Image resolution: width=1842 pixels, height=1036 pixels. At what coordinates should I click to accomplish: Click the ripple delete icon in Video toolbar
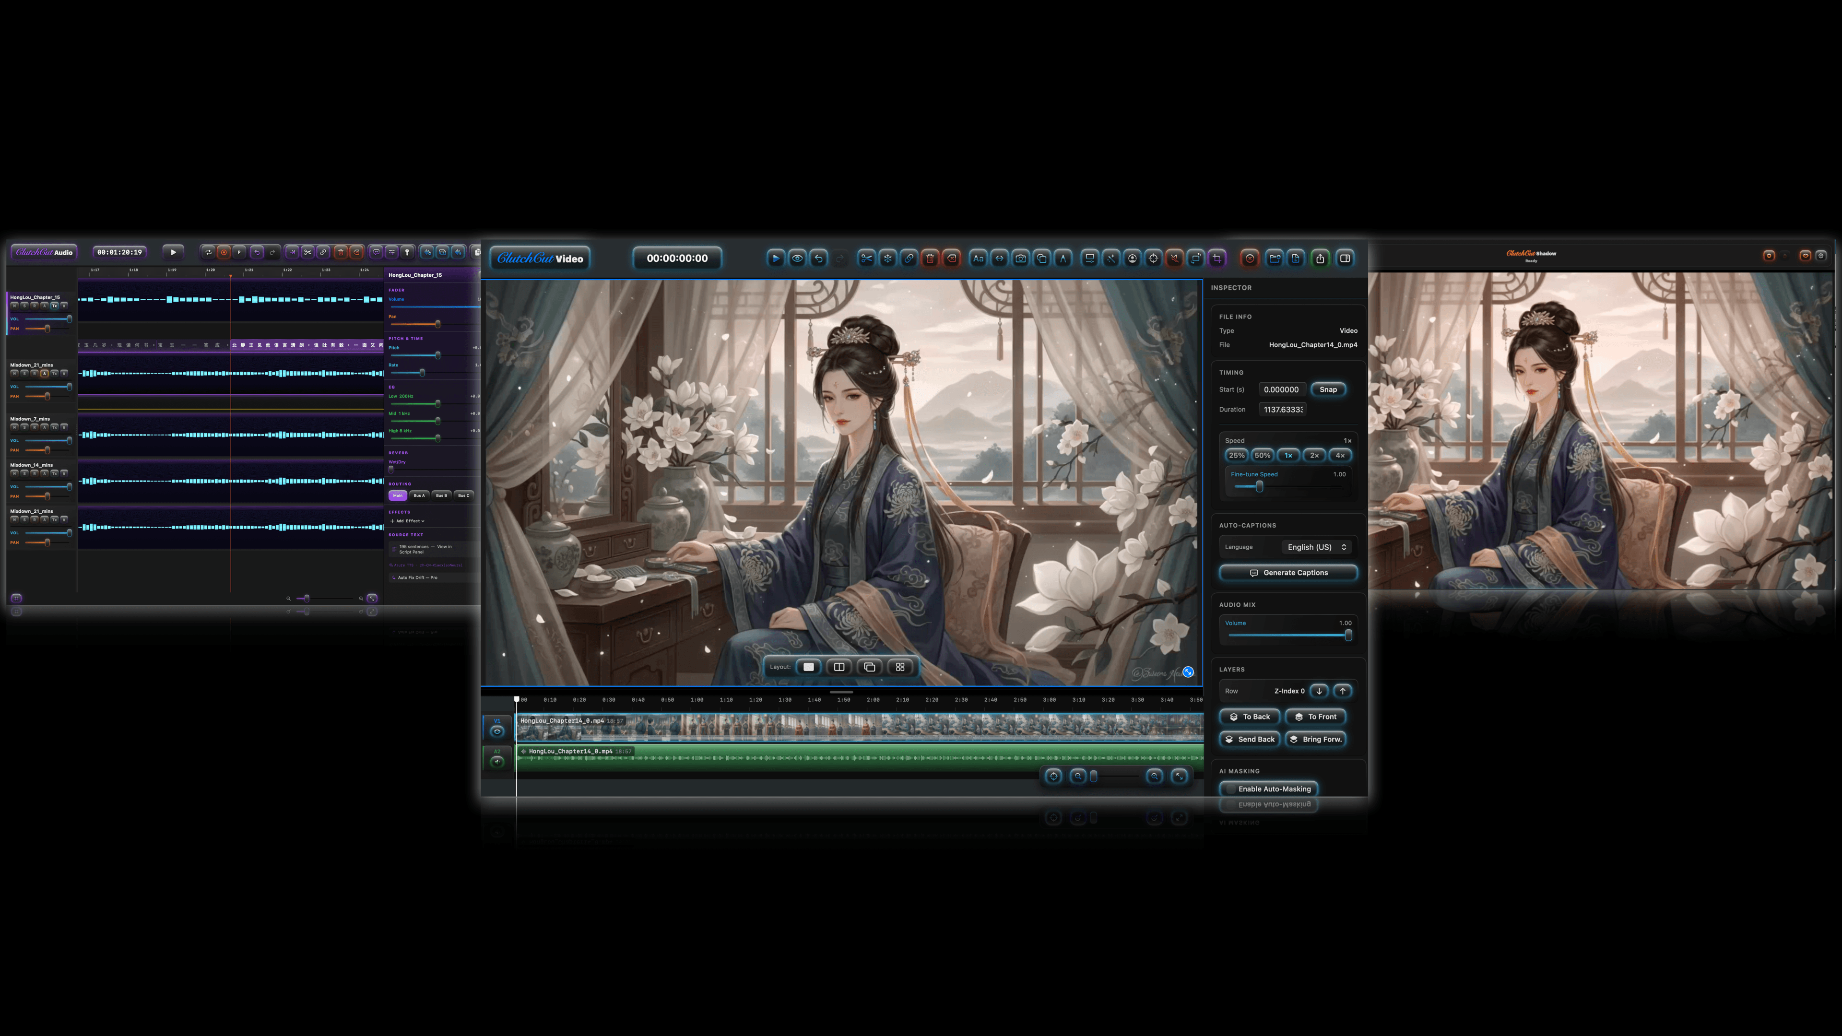point(951,258)
